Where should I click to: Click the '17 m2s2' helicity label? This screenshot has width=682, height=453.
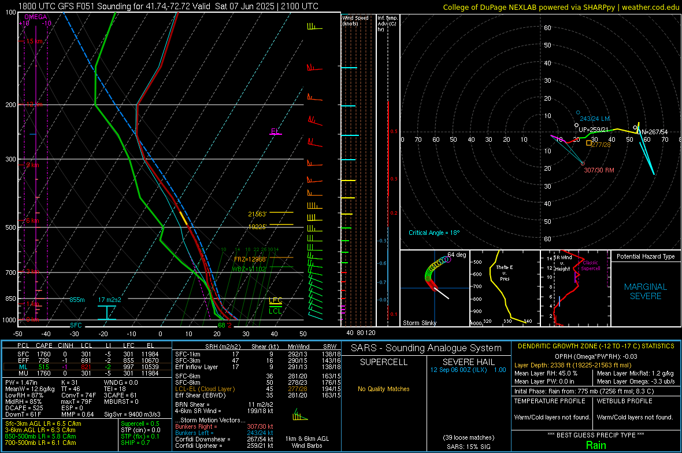click(110, 300)
